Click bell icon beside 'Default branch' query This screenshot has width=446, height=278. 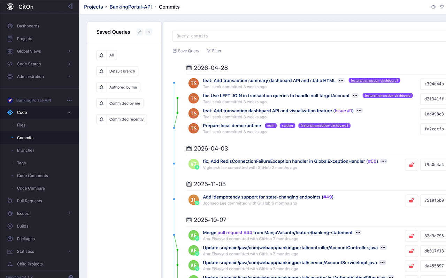click(101, 71)
